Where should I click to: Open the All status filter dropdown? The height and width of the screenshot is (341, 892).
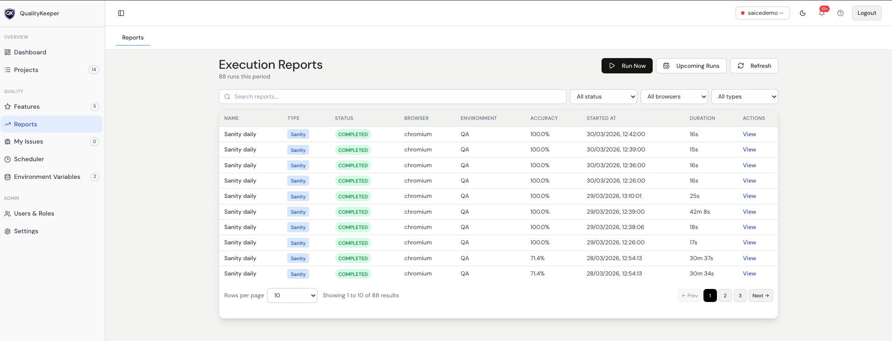click(604, 97)
